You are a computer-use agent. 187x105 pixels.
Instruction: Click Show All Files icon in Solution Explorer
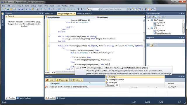click(153, 17)
